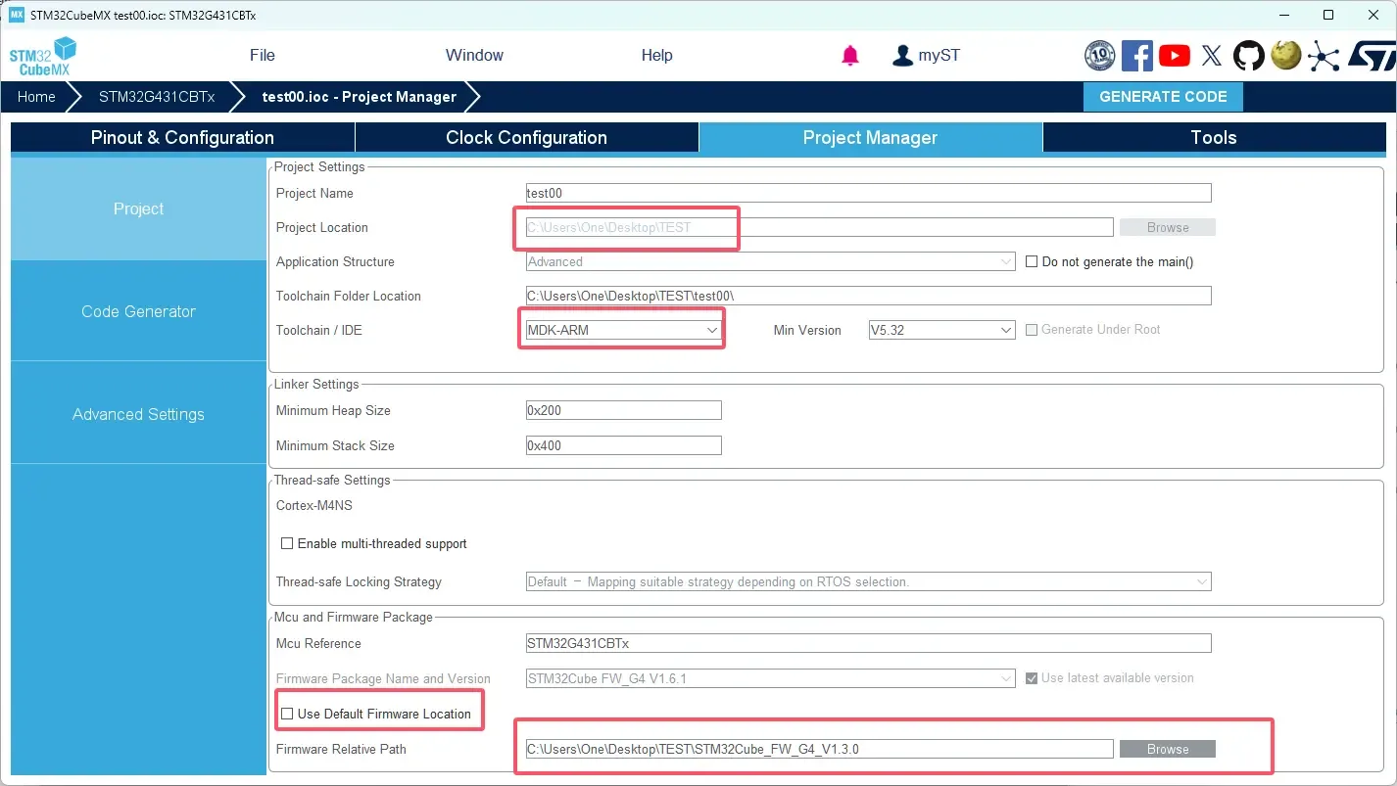Open the Toolchain / IDE dropdown
This screenshot has height=786, width=1397.
tap(623, 331)
